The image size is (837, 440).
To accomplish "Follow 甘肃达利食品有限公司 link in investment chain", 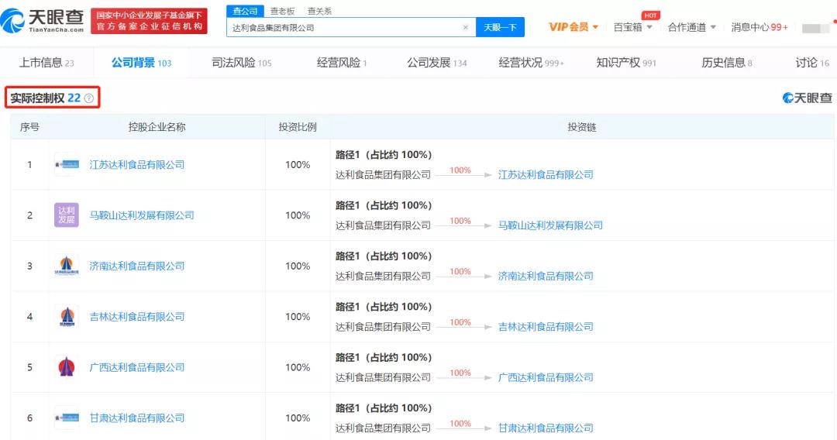I will [x=546, y=428].
